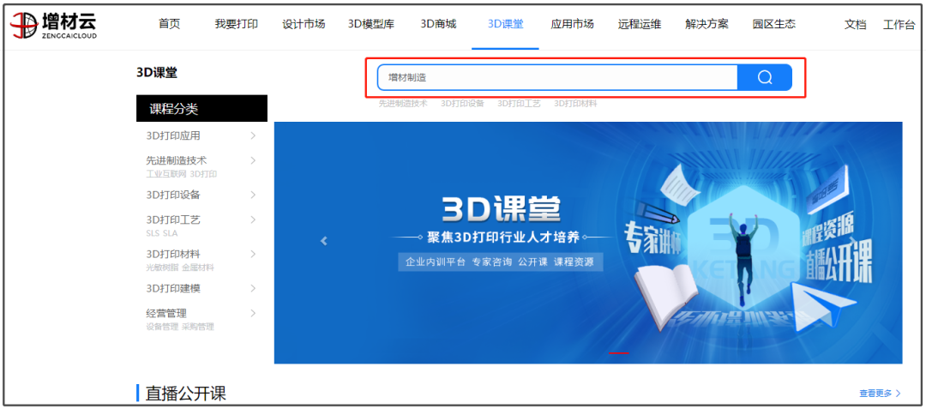926x409 pixels.
Task: Select 3D打印设备 in course categories
Action: (x=173, y=195)
